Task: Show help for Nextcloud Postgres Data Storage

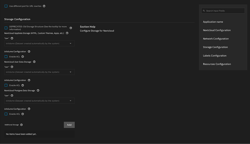Action: point(38,90)
